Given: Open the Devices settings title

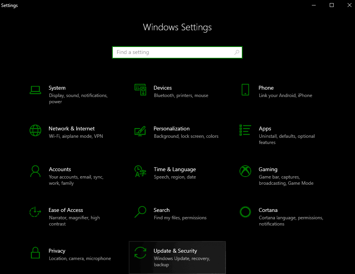Looking at the screenshot, I should (163, 88).
